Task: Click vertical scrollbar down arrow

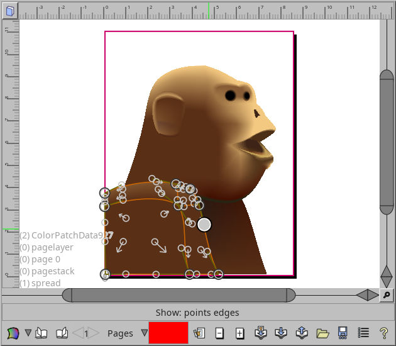Action: pos(387,282)
